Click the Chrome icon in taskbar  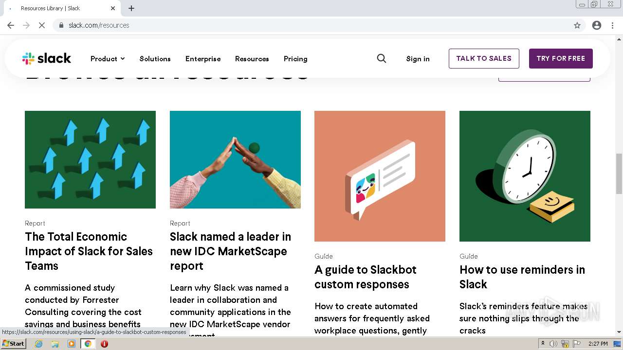tap(88, 344)
